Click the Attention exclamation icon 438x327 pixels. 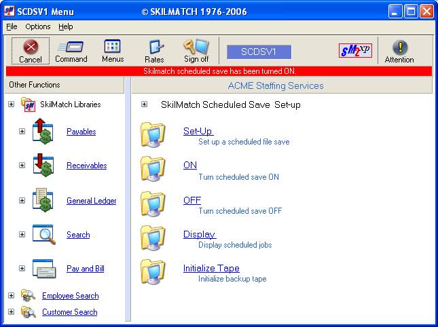coord(400,47)
